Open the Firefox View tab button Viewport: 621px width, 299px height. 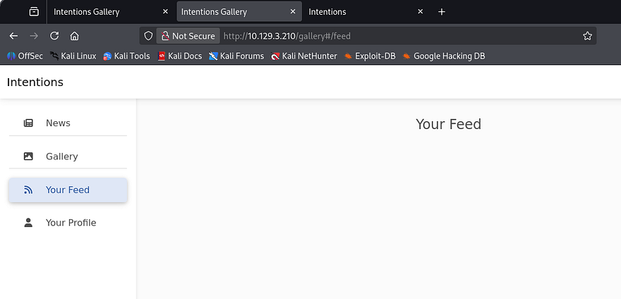click(33, 12)
